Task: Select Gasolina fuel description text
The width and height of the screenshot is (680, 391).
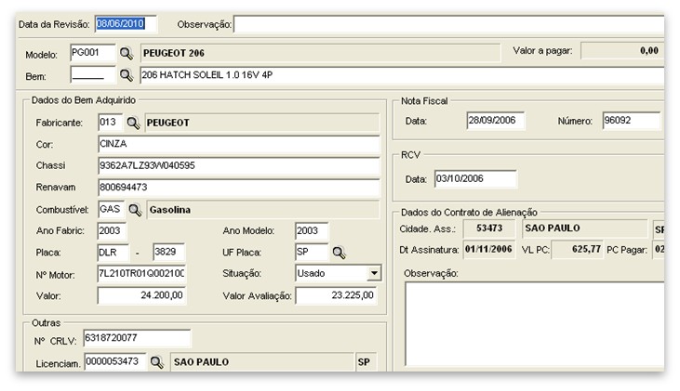Action: coord(170,210)
